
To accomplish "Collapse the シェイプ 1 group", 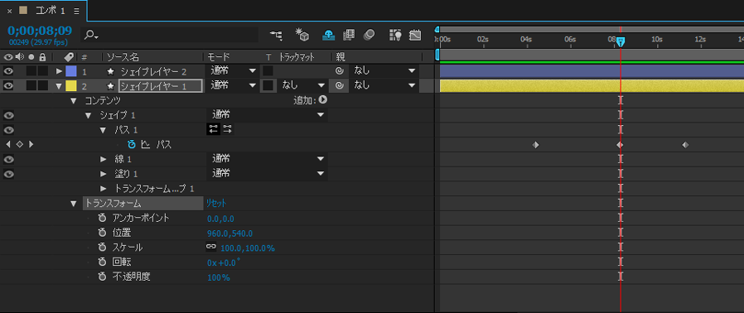I will [x=89, y=115].
